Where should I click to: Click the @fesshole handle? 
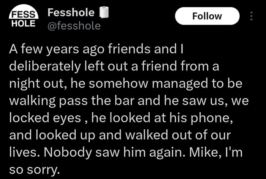click(x=74, y=26)
